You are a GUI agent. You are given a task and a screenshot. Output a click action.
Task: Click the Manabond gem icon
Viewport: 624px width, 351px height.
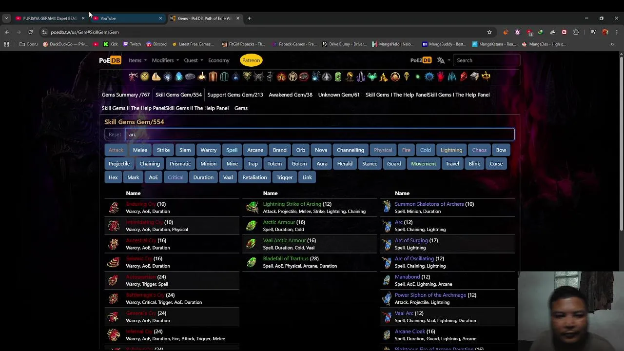coord(387,280)
